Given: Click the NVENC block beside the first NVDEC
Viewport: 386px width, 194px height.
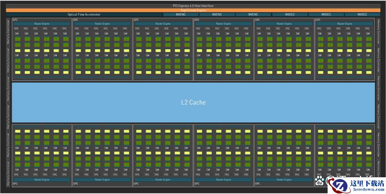Looking at the screenshot, I should (253, 15).
